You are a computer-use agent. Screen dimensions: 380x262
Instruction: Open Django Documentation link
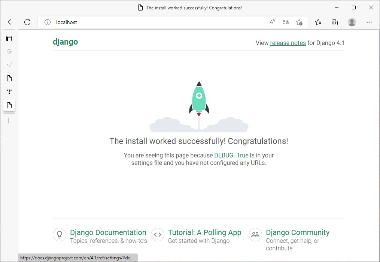[x=108, y=232]
